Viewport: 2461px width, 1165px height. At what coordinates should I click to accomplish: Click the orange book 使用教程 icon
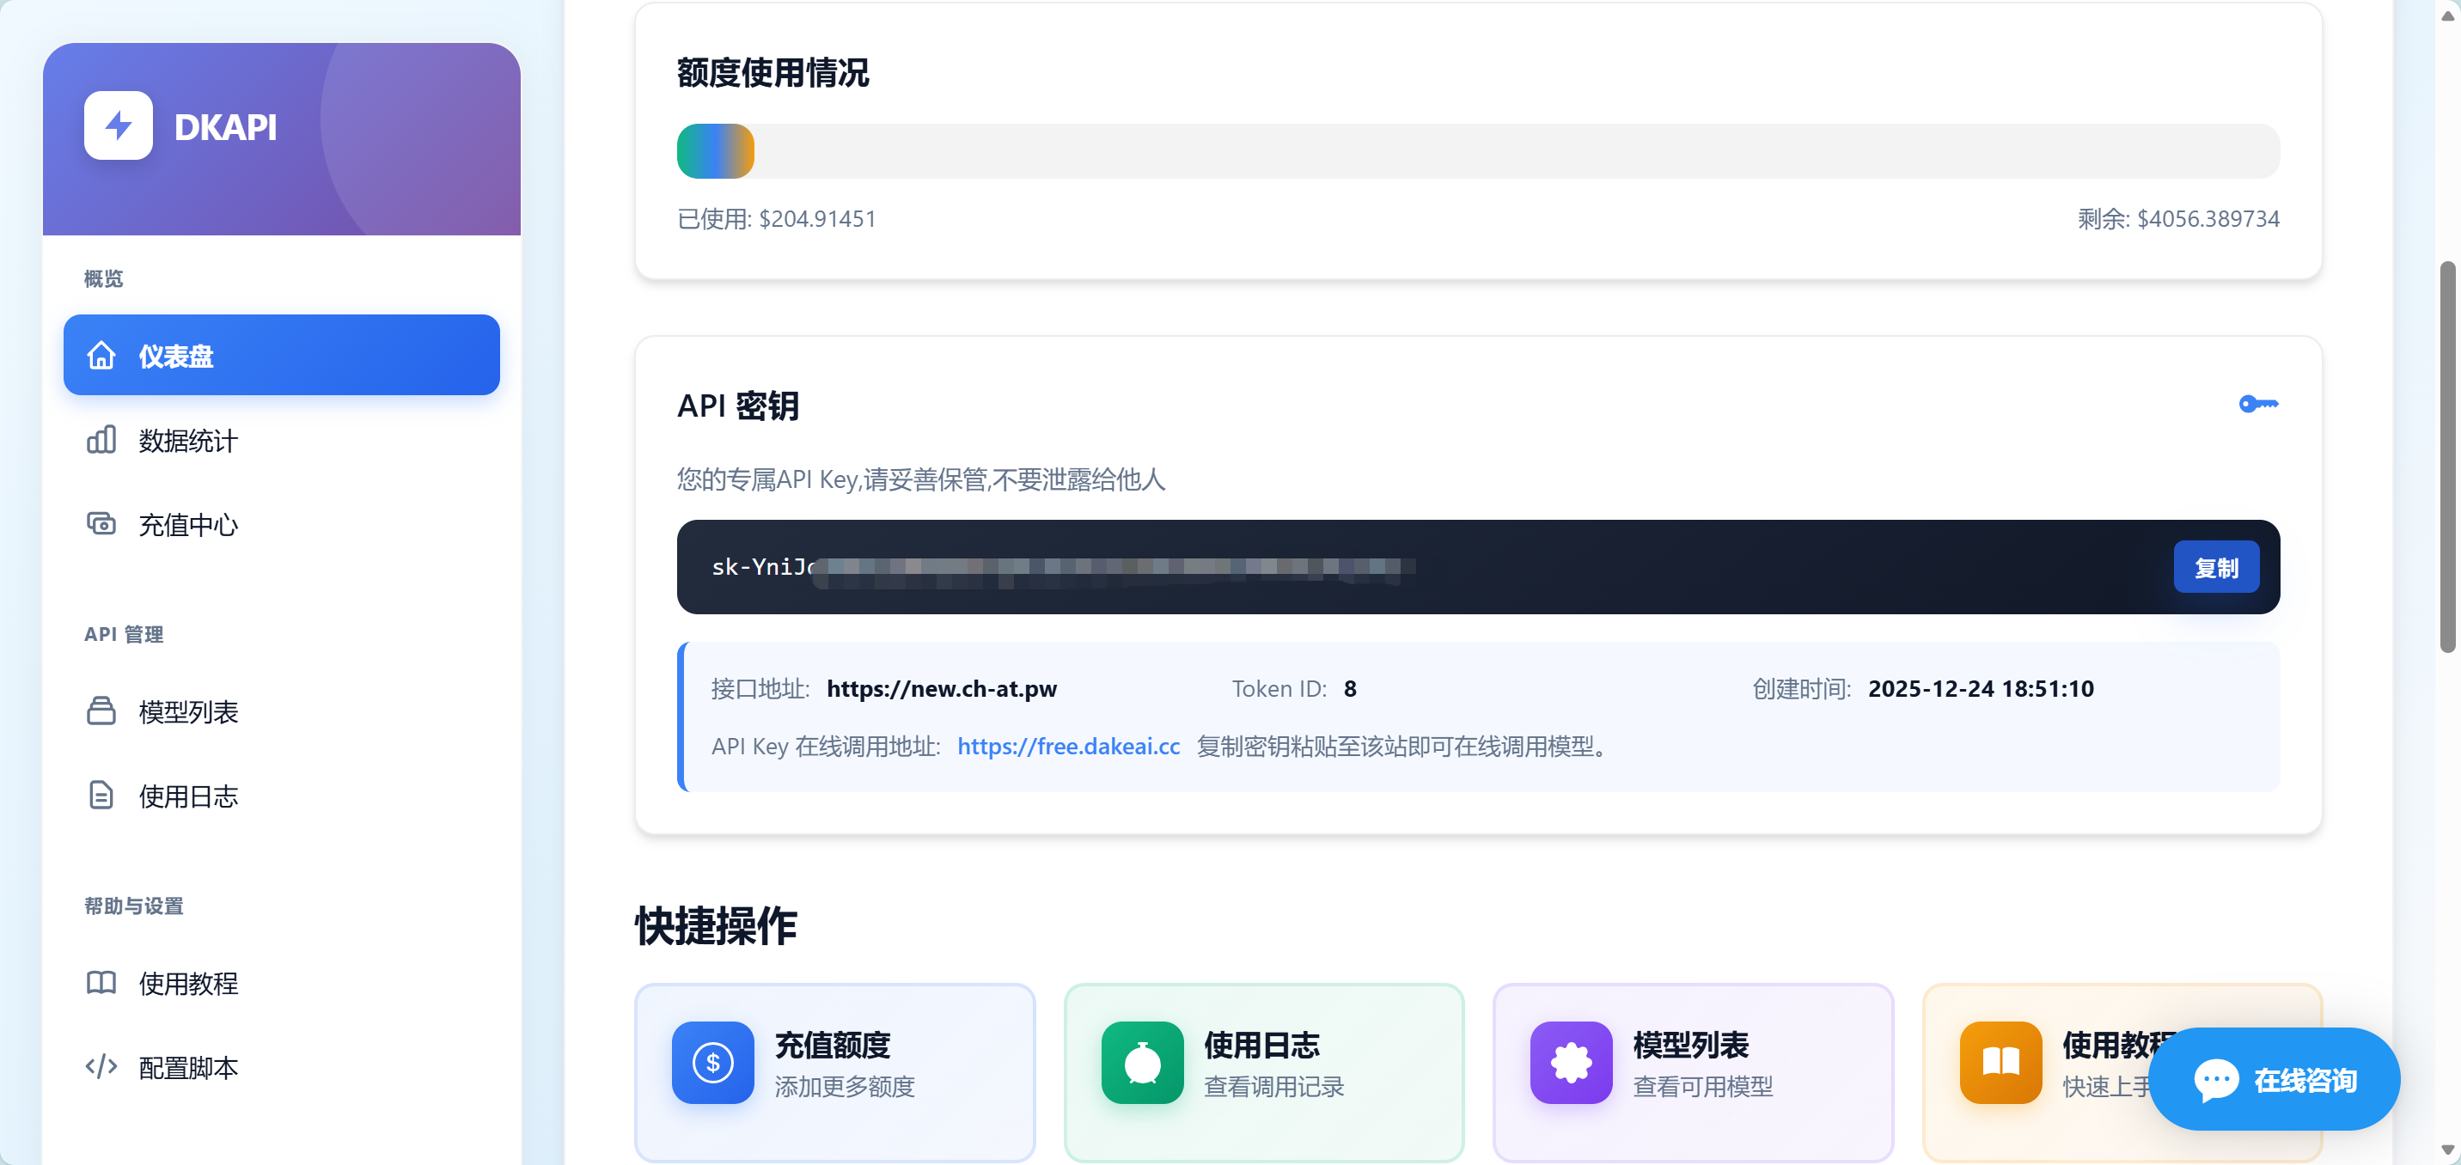point(2000,1062)
